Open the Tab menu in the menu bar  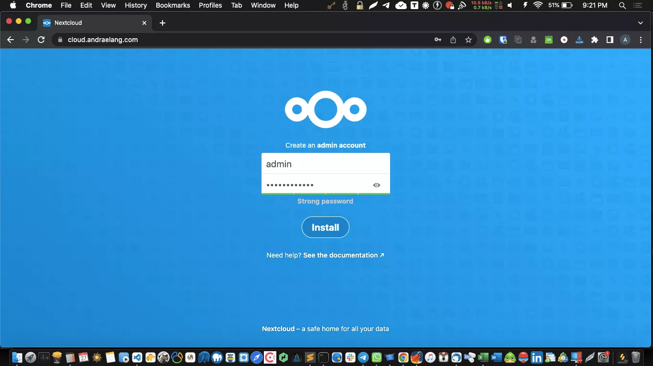(237, 5)
